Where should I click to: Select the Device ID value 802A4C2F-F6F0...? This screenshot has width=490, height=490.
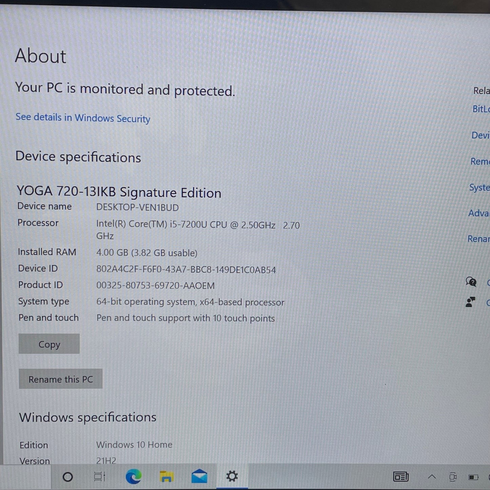pyautogui.click(x=186, y=270)
